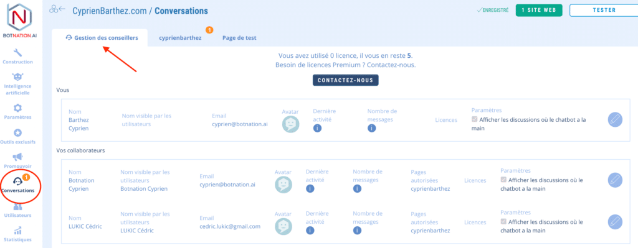Open the Construction wrench icon
Image resolution: width=638 pixels, height=248 pixels.
[17, 53]
